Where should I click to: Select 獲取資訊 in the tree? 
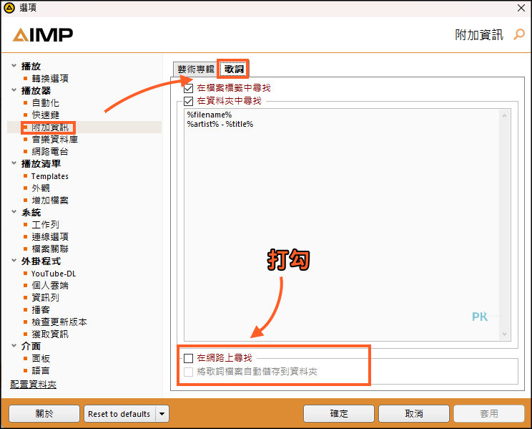[50, 334]
